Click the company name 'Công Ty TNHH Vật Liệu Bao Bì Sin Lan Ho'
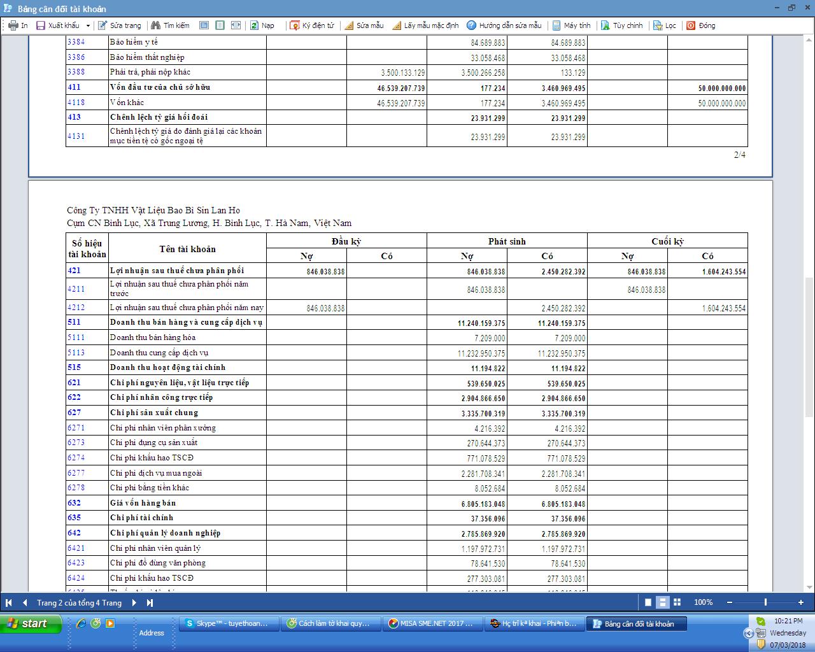Screen dimensions: 815x652 point(153,211)
